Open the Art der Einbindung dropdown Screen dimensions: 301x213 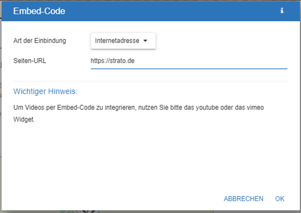pyautogui.click(x=123, y=41)
